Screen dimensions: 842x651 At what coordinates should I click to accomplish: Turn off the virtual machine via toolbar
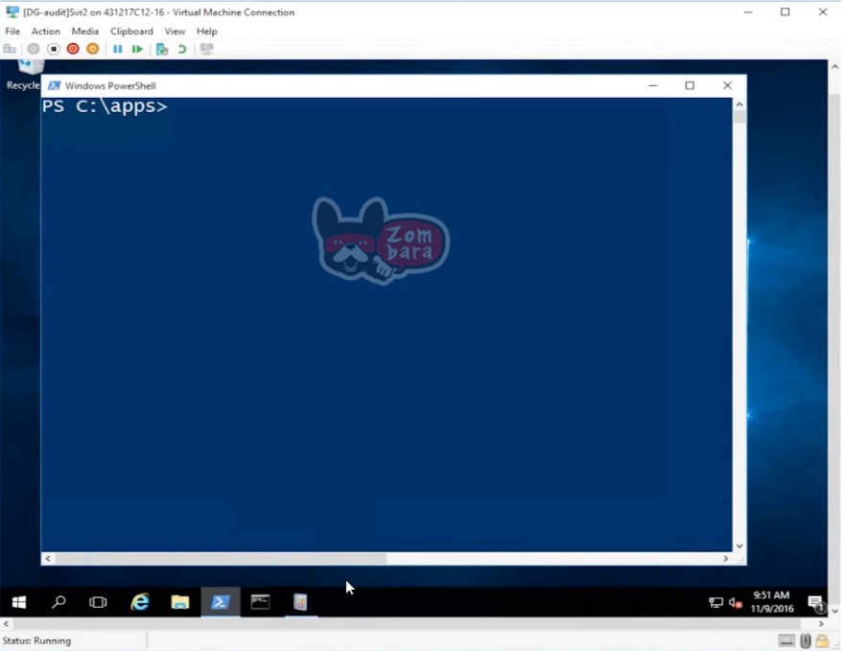[53, 49]
